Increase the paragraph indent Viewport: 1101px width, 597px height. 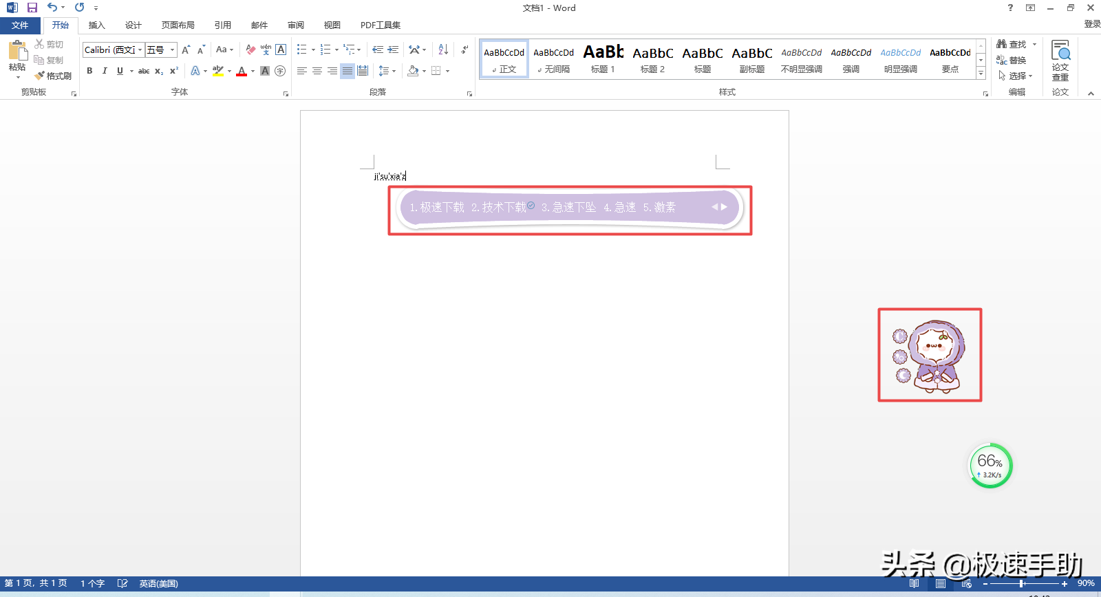click(393, 50)
